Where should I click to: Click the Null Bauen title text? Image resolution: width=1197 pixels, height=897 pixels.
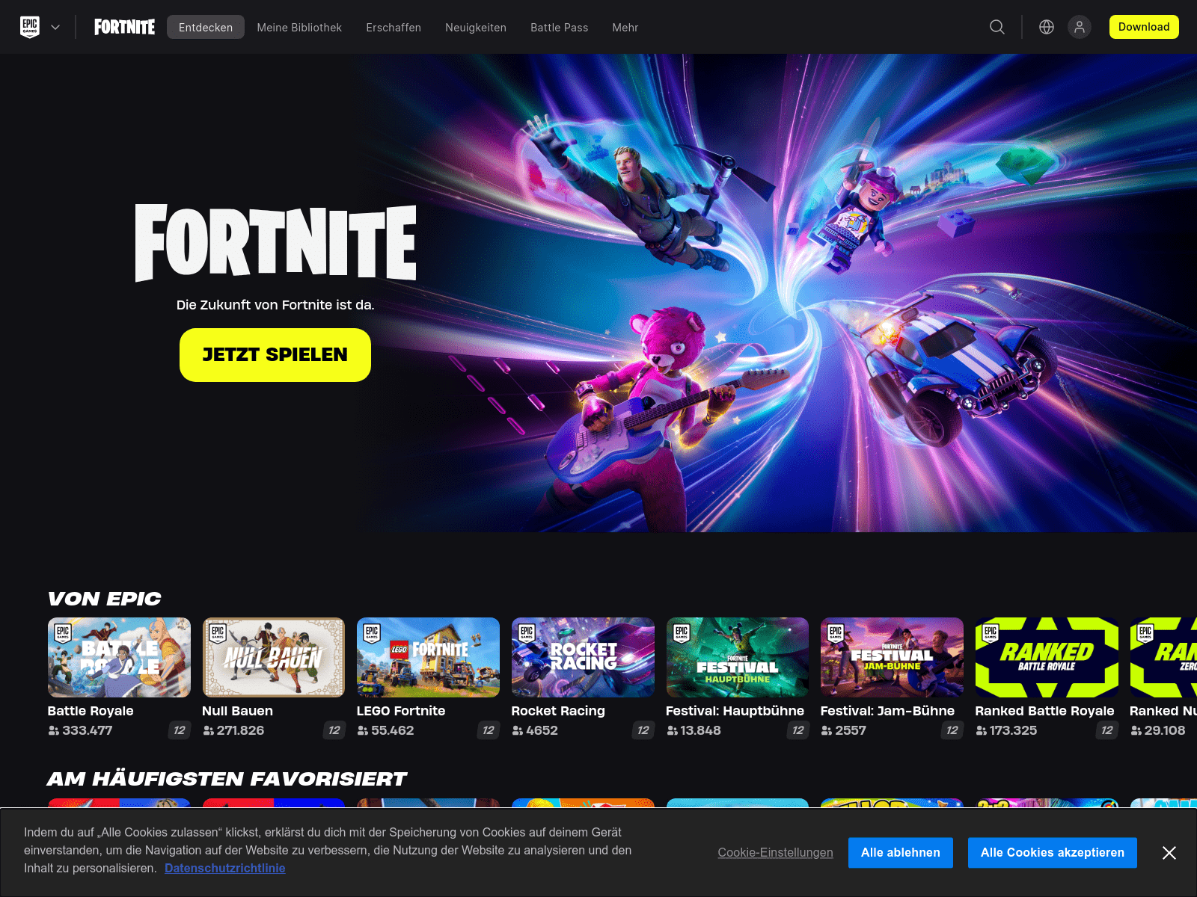tap(237, 711)
